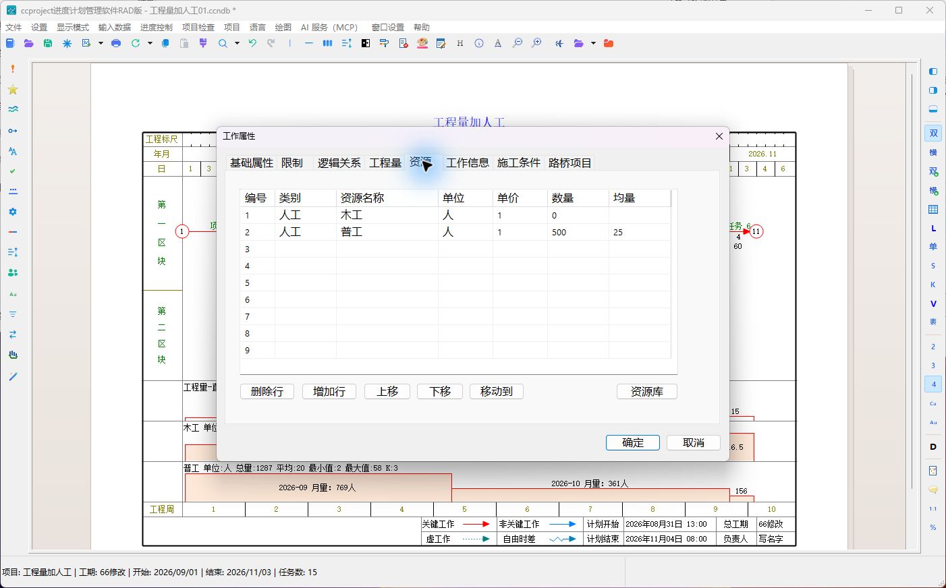Click the save icon in the toolbar
This screenshot has width=946, height=588.
48,43
